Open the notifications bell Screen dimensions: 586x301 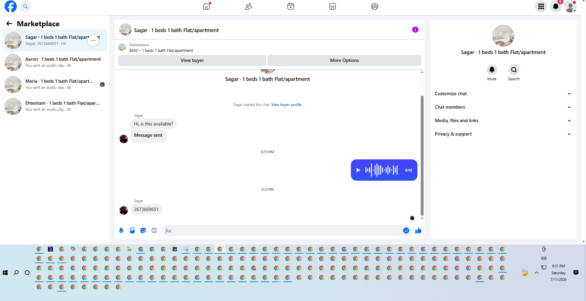(x=556, y=6)
